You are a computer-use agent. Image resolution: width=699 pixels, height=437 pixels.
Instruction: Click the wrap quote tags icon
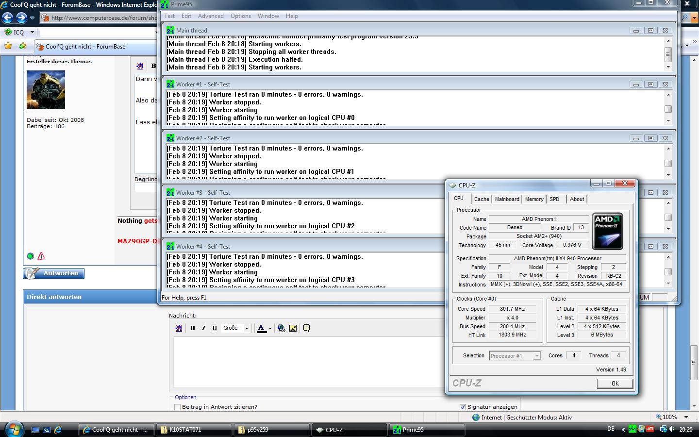point(306,328)
